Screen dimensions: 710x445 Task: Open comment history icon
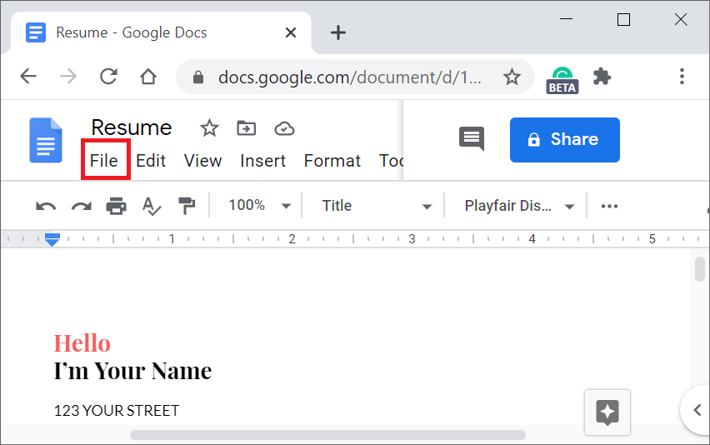[472, 139]
